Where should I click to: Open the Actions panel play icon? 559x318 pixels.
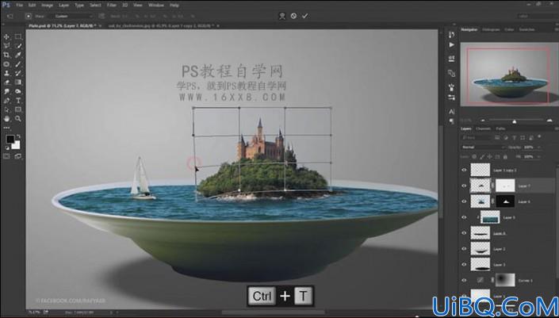tap(451, 45)
